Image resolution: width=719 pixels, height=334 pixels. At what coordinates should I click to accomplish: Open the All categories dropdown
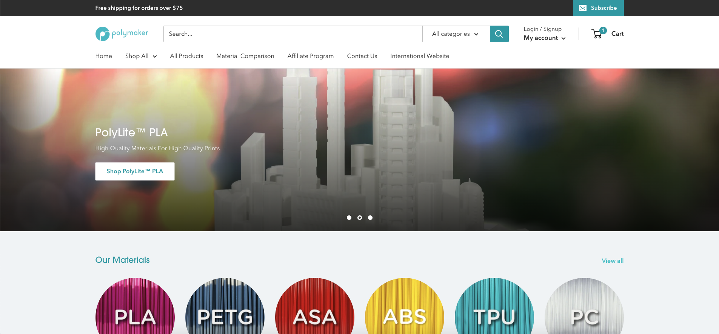(456, 34)
